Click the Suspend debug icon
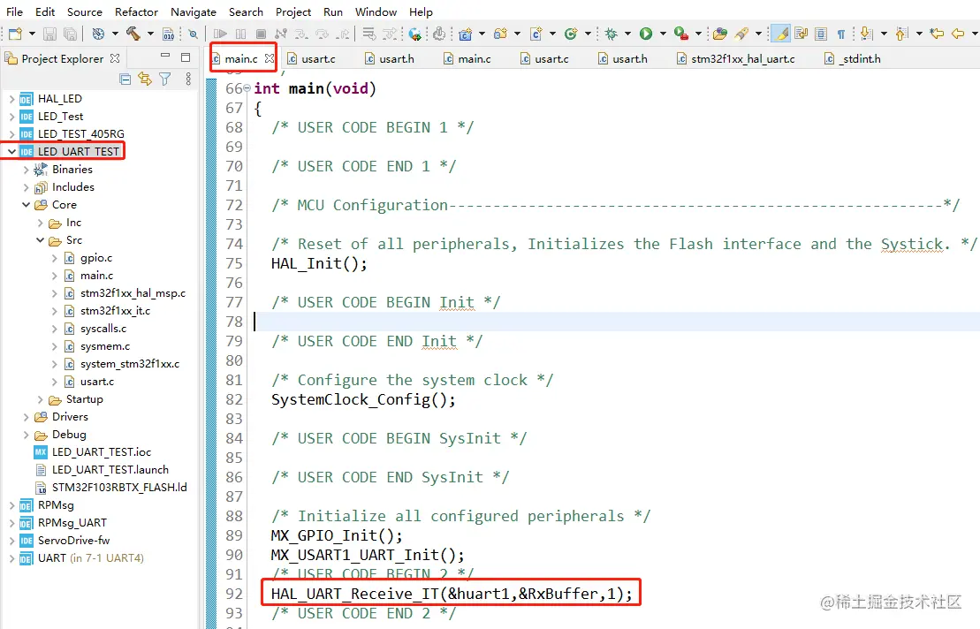The image size is (980, 629). click(x=240, y=34)
